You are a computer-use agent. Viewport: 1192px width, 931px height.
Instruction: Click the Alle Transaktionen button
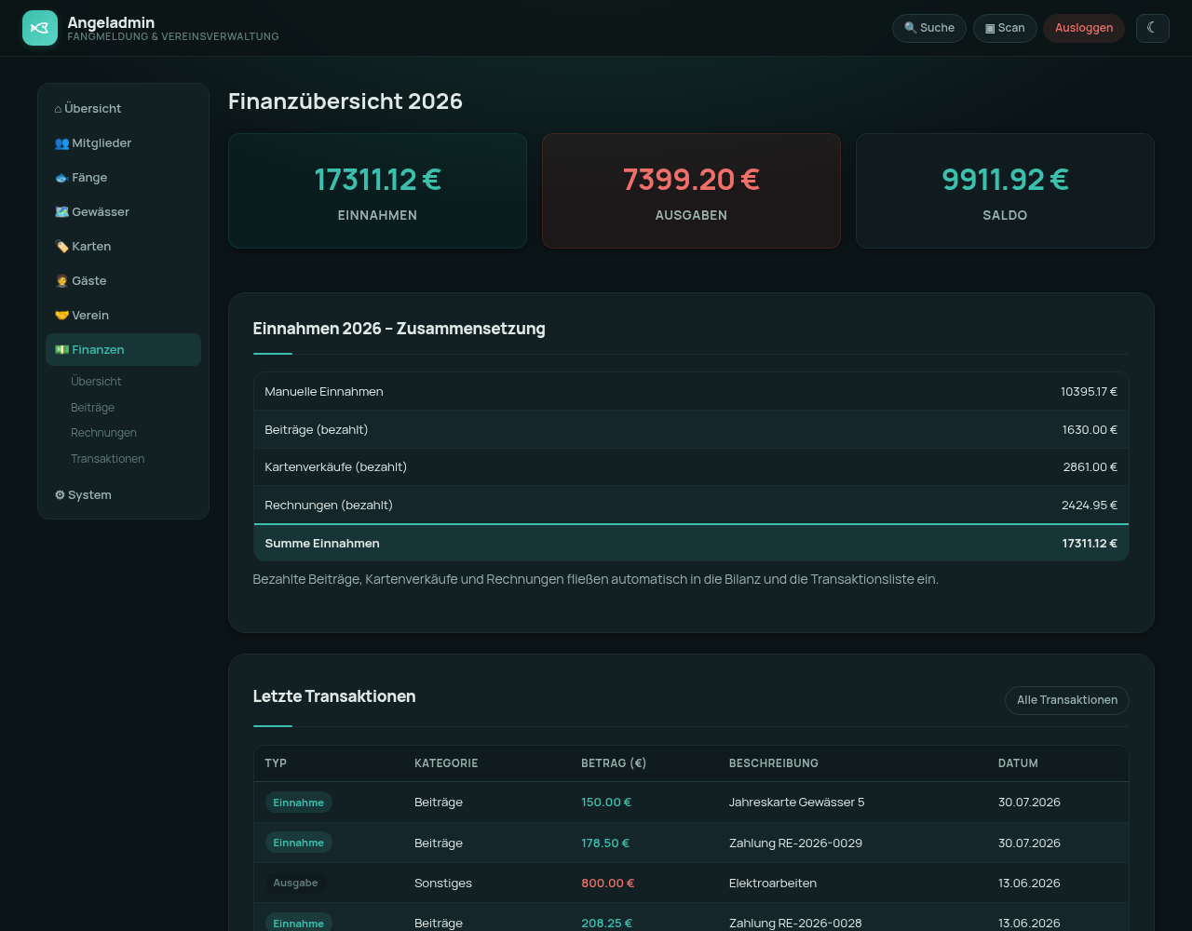tap(1067, 700)
